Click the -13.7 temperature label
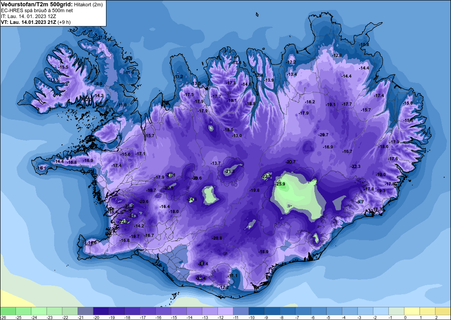Screen dimensions: 451x320 (x=216, y=163)
